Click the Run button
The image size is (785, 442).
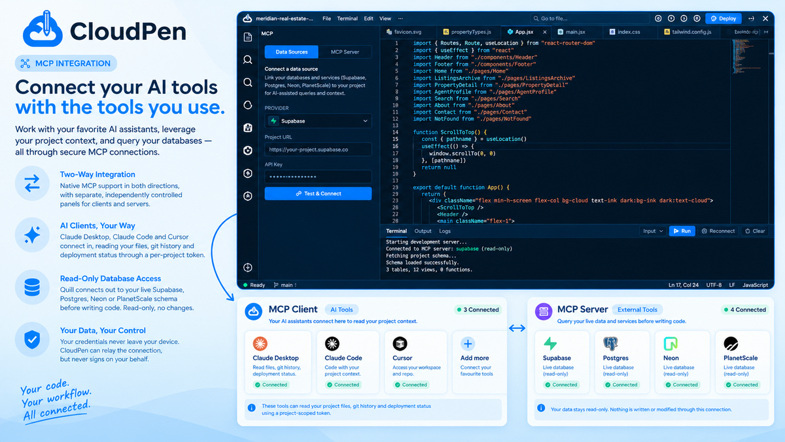(681, 231)
